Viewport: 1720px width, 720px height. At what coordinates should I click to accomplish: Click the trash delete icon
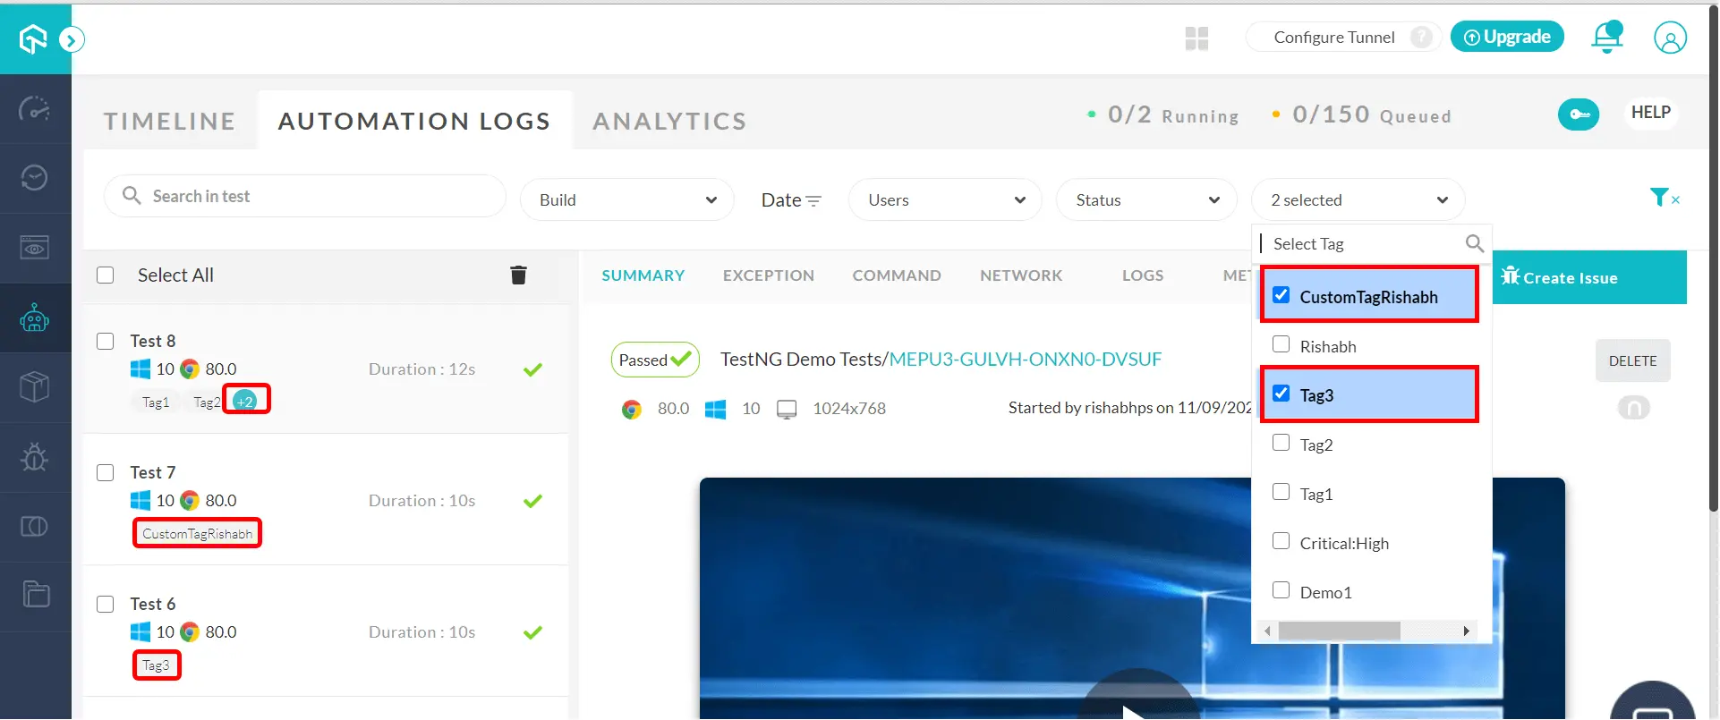click(x=518, y=275)
